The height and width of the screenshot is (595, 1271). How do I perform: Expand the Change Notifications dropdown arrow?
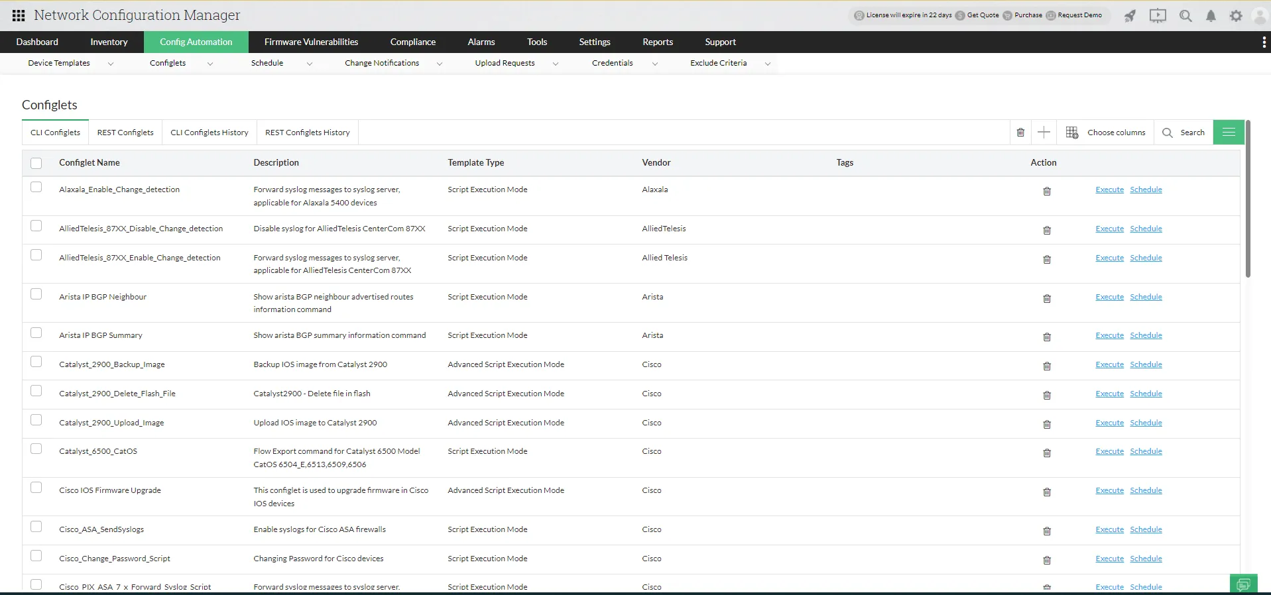tap(440, 64)
